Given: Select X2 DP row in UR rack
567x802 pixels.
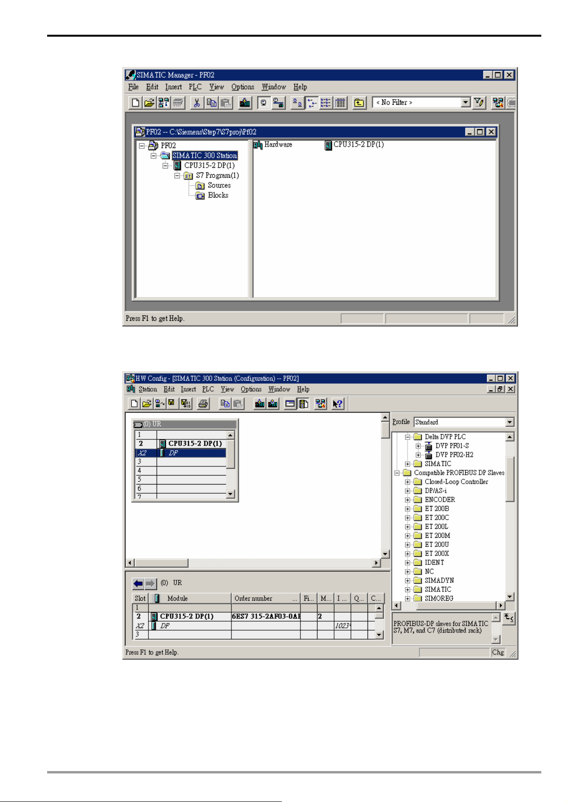Looking at the screenshot, I should [181, 453].
